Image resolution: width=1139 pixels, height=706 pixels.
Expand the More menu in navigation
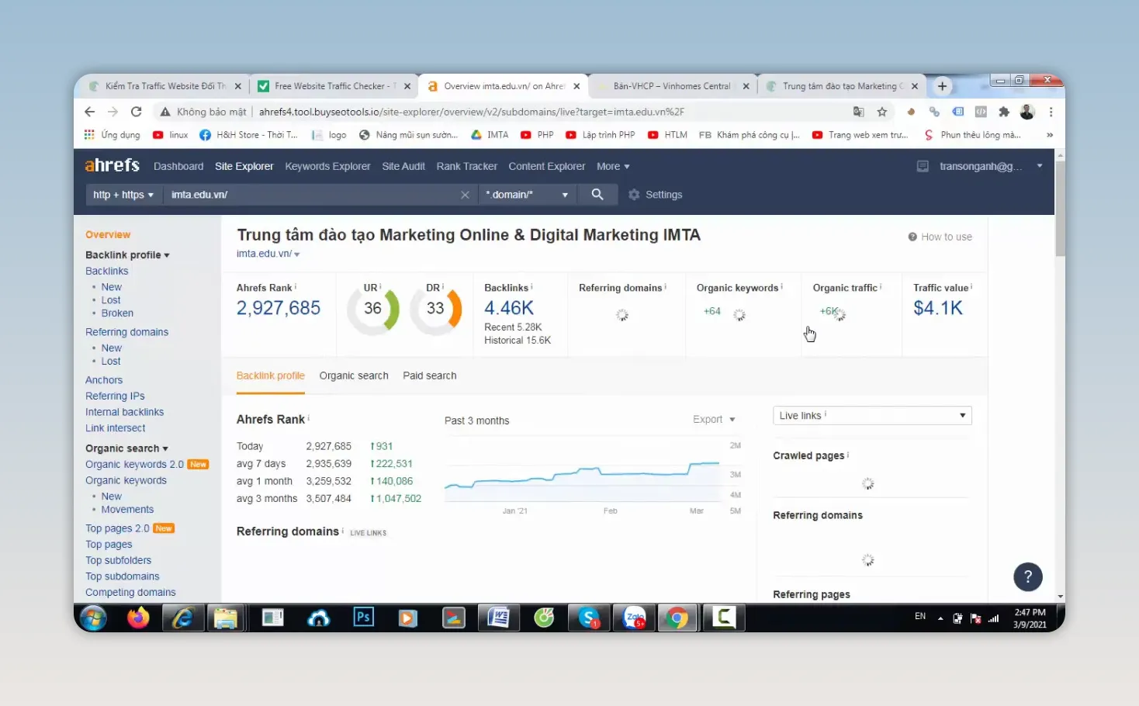click(613, 166)
